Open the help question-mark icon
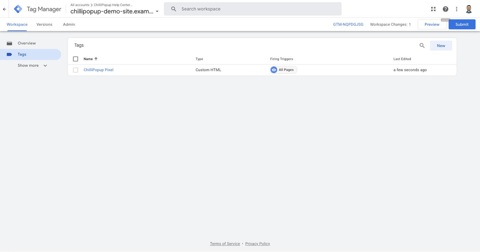Viewport: 480px width, 252px height. click(446, 9)
